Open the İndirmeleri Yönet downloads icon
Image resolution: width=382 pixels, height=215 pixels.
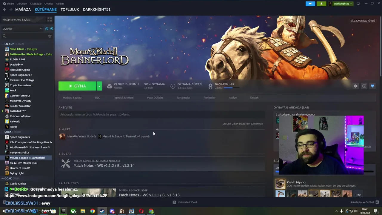(174, 202)
